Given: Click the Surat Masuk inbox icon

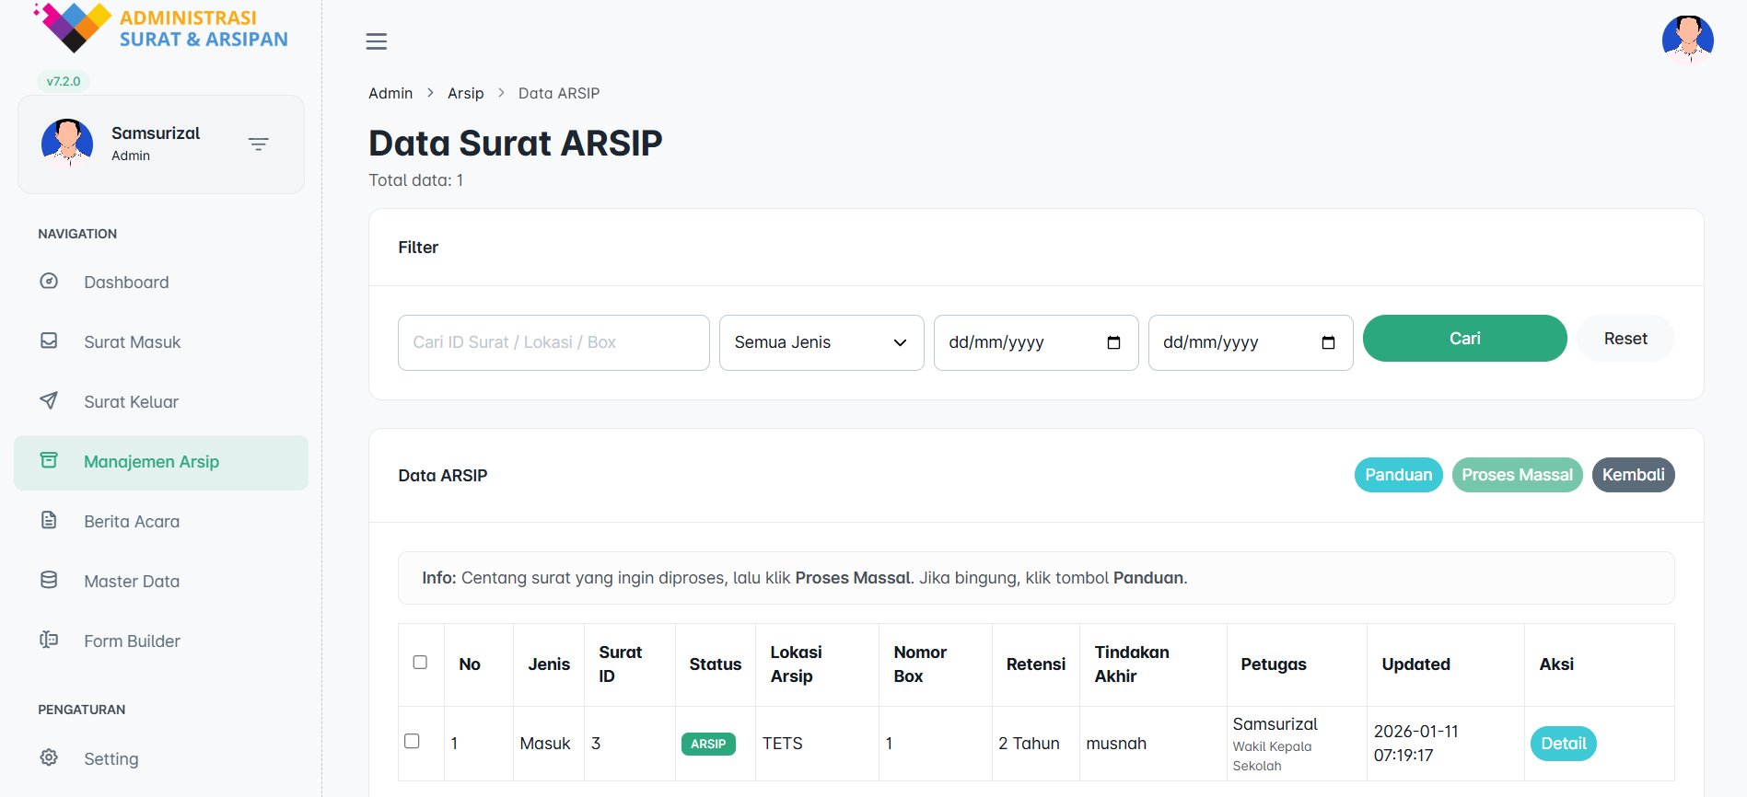Looking at the screenshot, I should 49,341.
